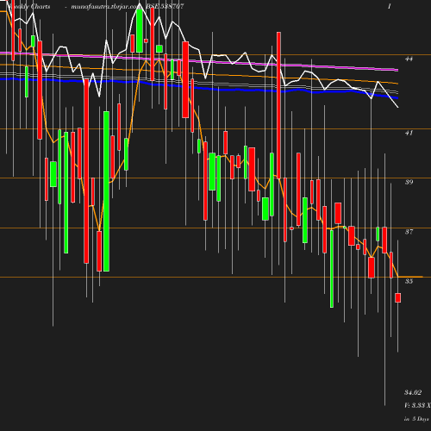Click the price axis label '44'
Image resolution: width=431 pixels, height=431 pixels.
point(409,59)
